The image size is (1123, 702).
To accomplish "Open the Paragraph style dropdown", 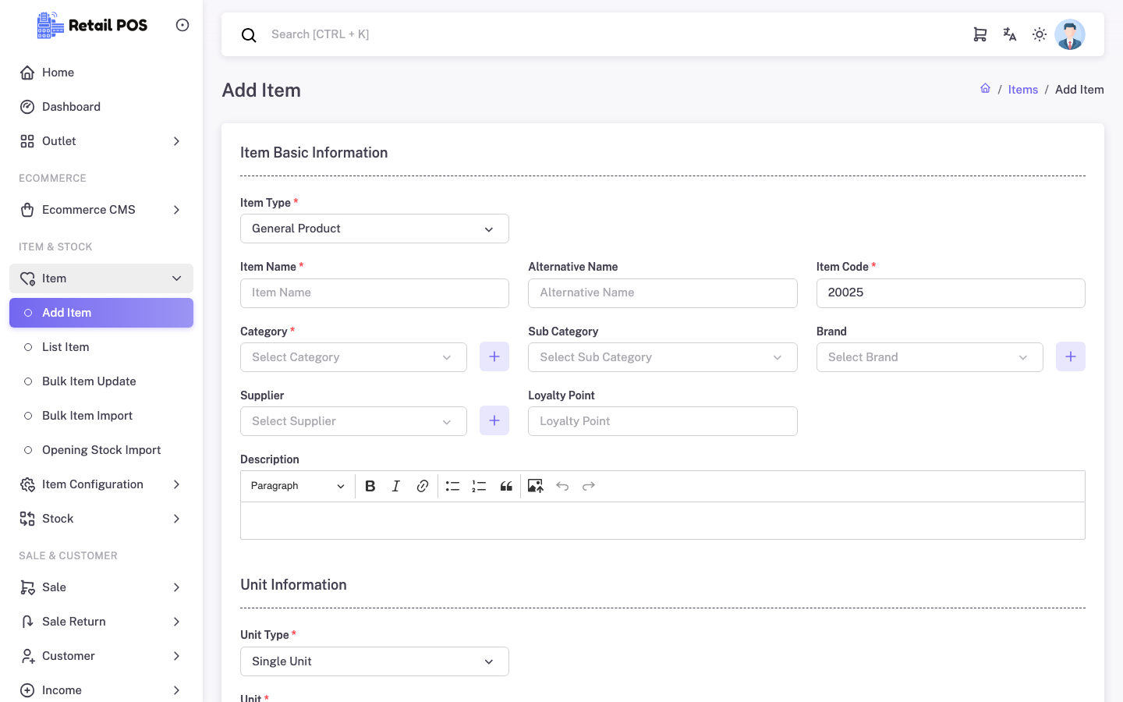I will [x=298, y=486].
